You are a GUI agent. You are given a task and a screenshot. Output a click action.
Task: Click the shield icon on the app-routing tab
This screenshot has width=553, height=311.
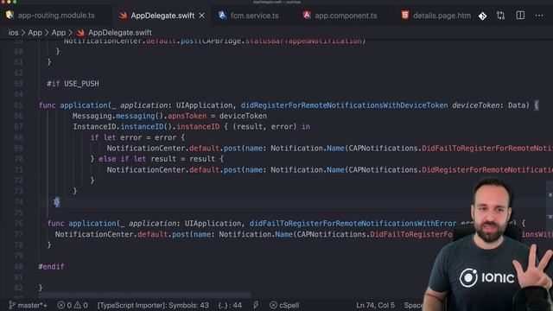click(x=10, y=15)
